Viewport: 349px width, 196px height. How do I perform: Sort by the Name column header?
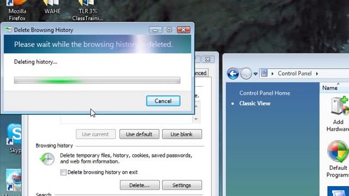pyautogui.click(x=334, y=88)
